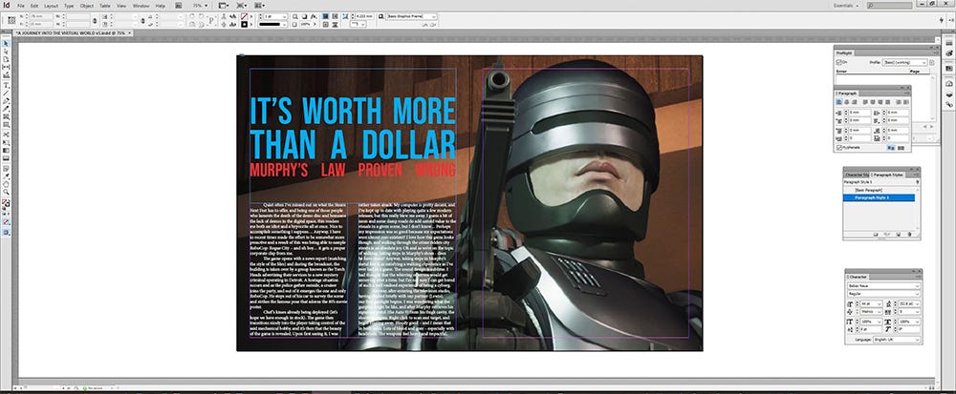Select the Gradient Swatch tool
Viewport: 956px width, 394px height.
[6, 150]
